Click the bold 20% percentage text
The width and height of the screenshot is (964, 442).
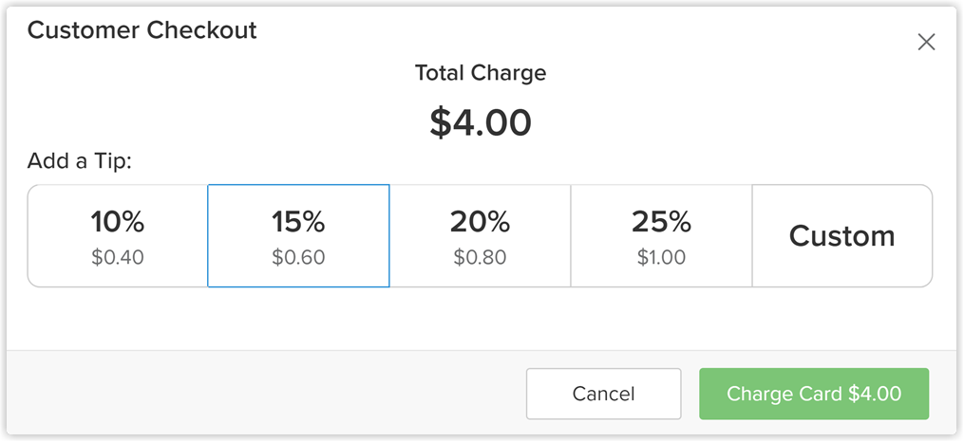pos(480,222)
